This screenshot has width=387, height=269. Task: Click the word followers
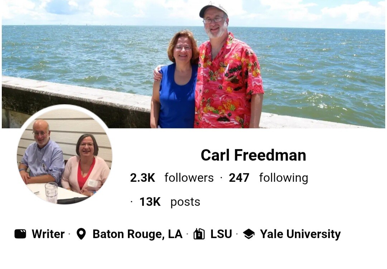click(189, 178)
